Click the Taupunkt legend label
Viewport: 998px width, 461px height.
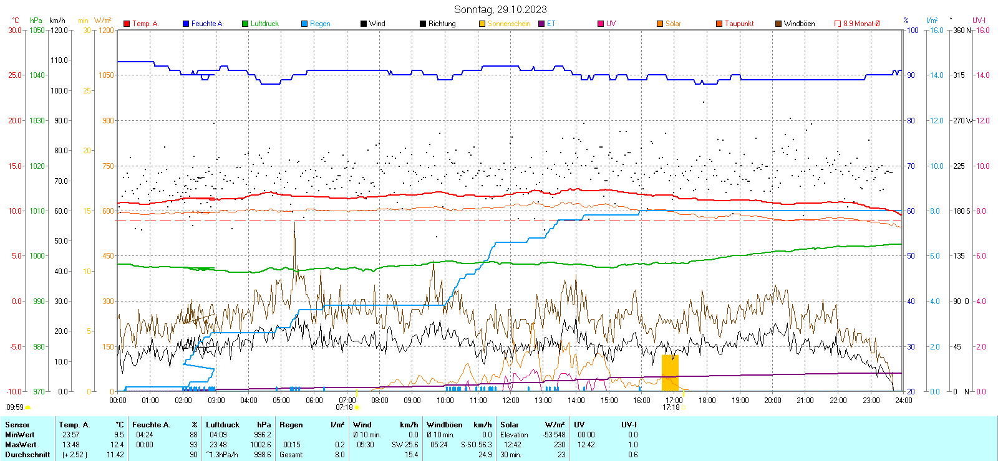point(739,24)
